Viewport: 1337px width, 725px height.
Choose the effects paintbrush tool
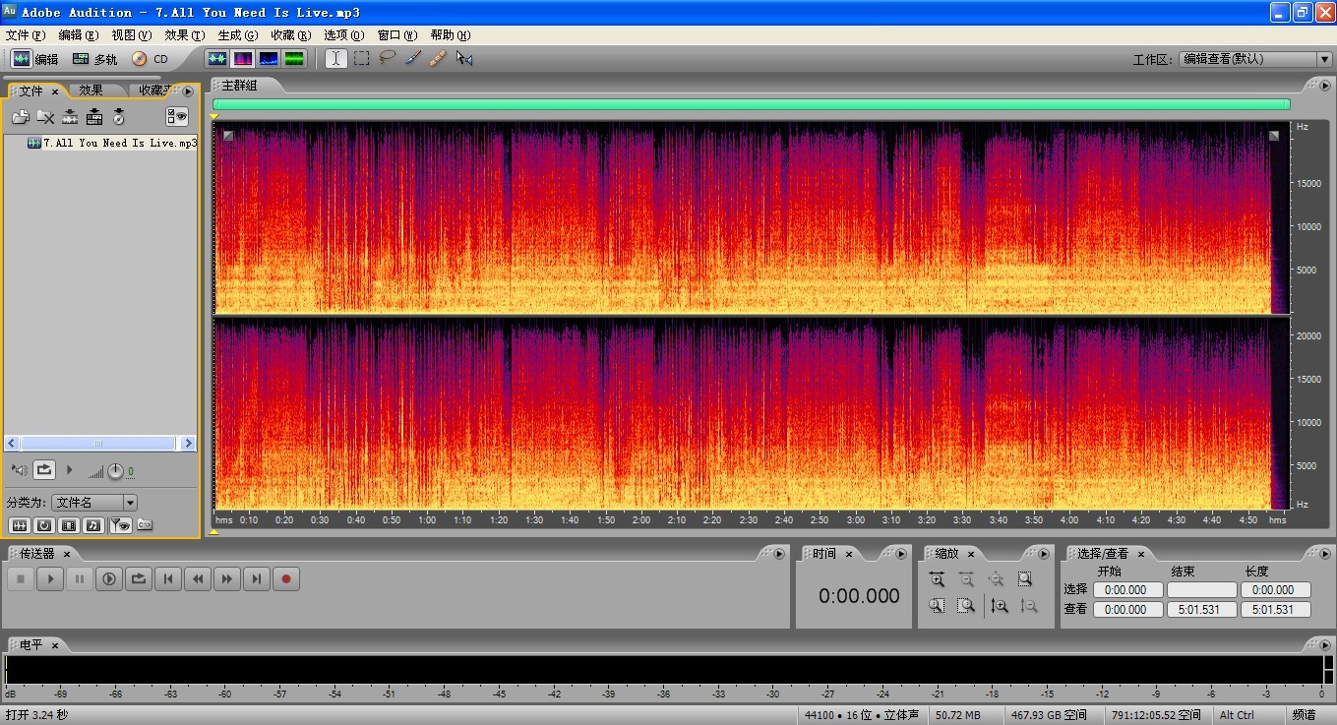[413, 59]
